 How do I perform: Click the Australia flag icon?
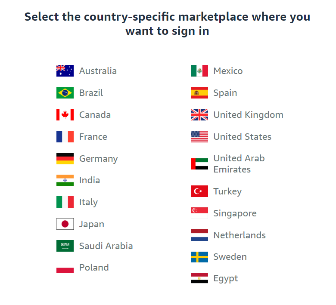tap(65, 71)
